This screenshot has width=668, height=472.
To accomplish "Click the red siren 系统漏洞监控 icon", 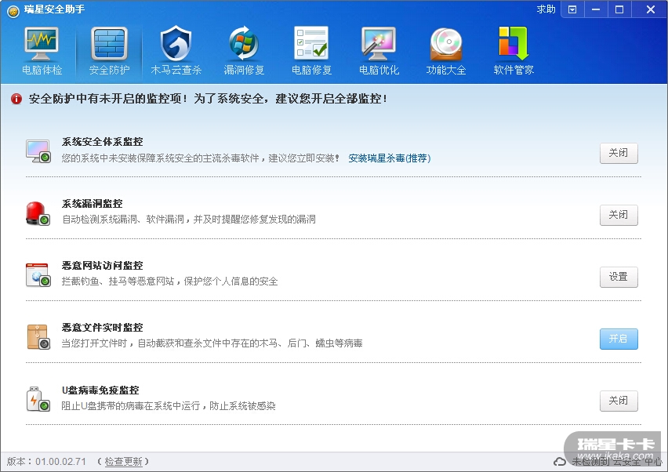I will pos(38,213).
